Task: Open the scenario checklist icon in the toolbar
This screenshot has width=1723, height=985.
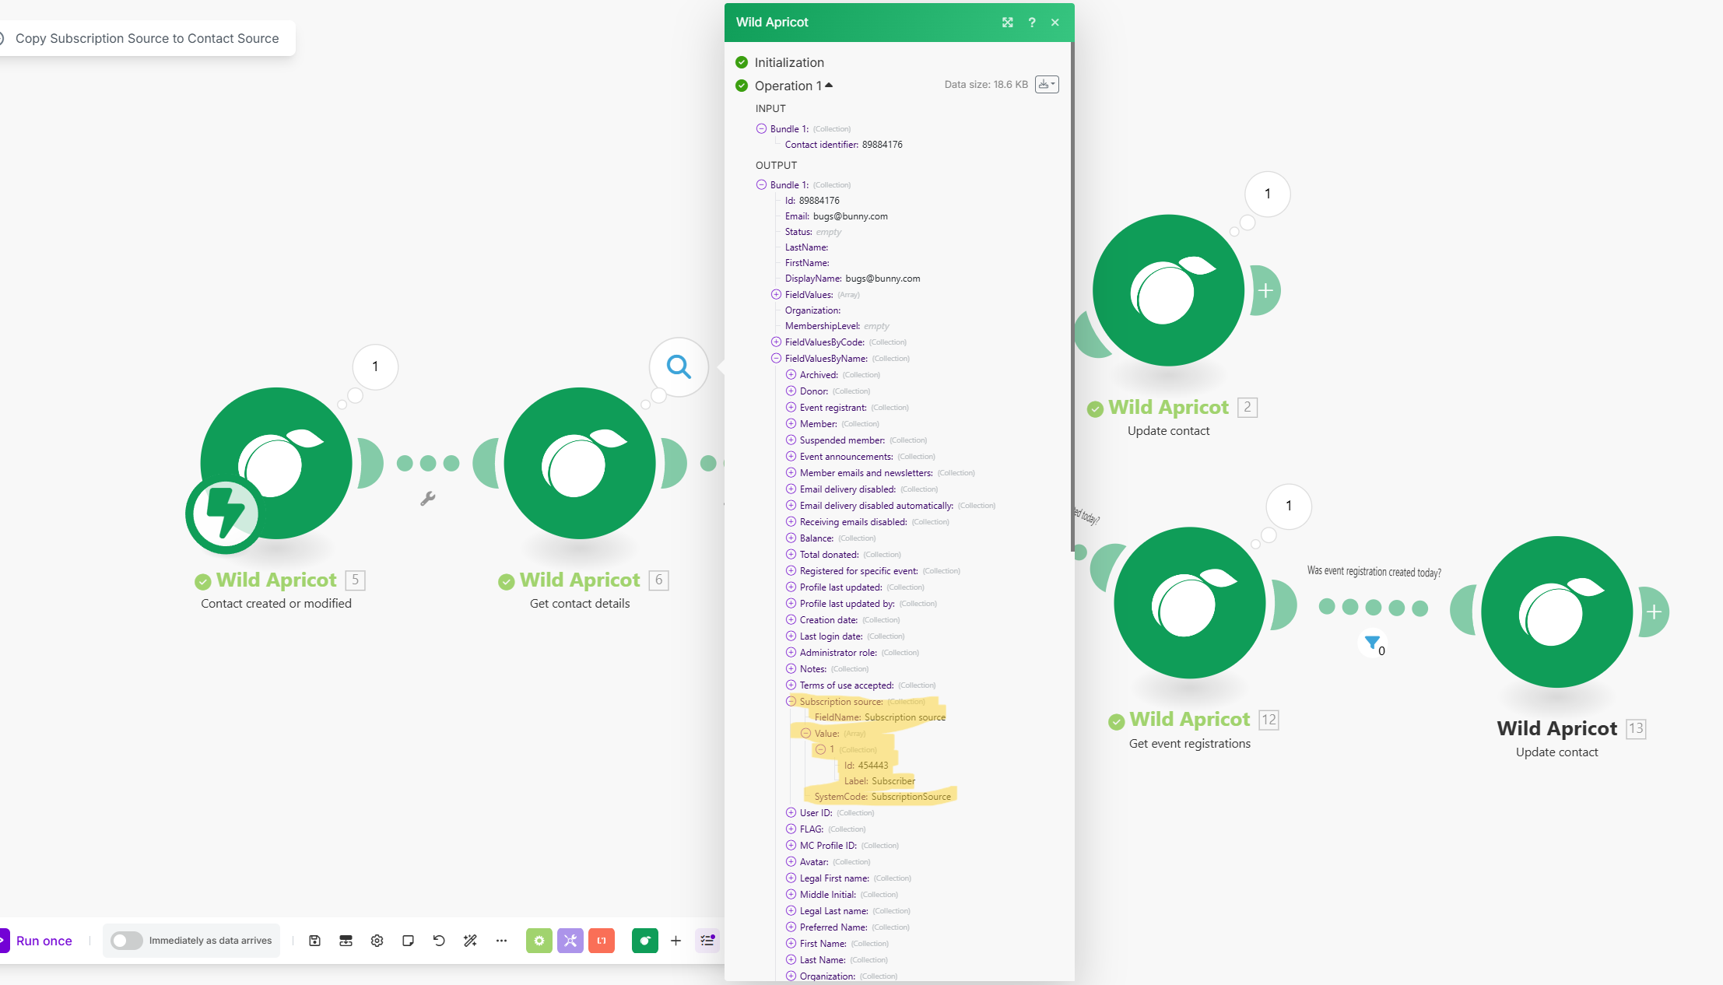Action: (707, 941)
